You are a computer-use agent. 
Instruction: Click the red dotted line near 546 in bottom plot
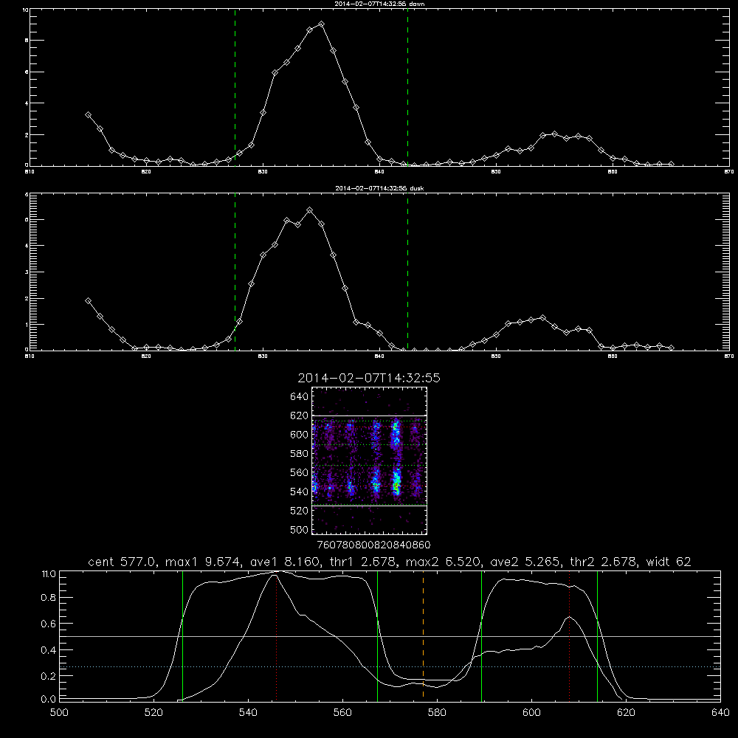click(276, 638)
